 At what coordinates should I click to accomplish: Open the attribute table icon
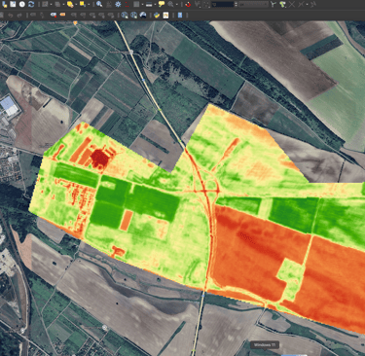click(136, 4)
